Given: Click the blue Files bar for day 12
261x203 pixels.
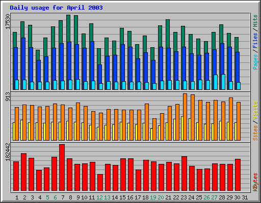Looking at the screenshot, I should pyautogui.click(x=100, y=74).
